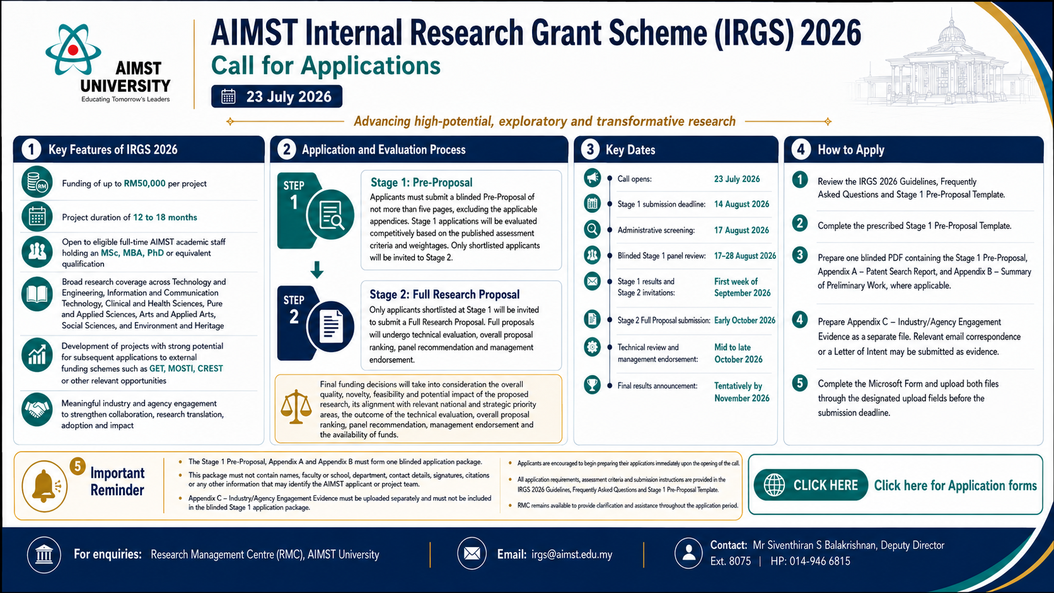Select the magnifier icon beside Administrative screening

tap(593, 229)
